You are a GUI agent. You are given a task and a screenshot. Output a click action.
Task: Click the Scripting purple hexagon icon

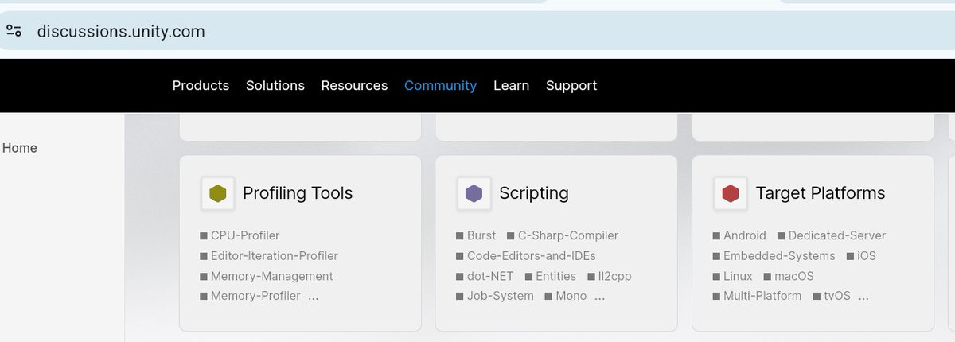[x=474, y=193]
